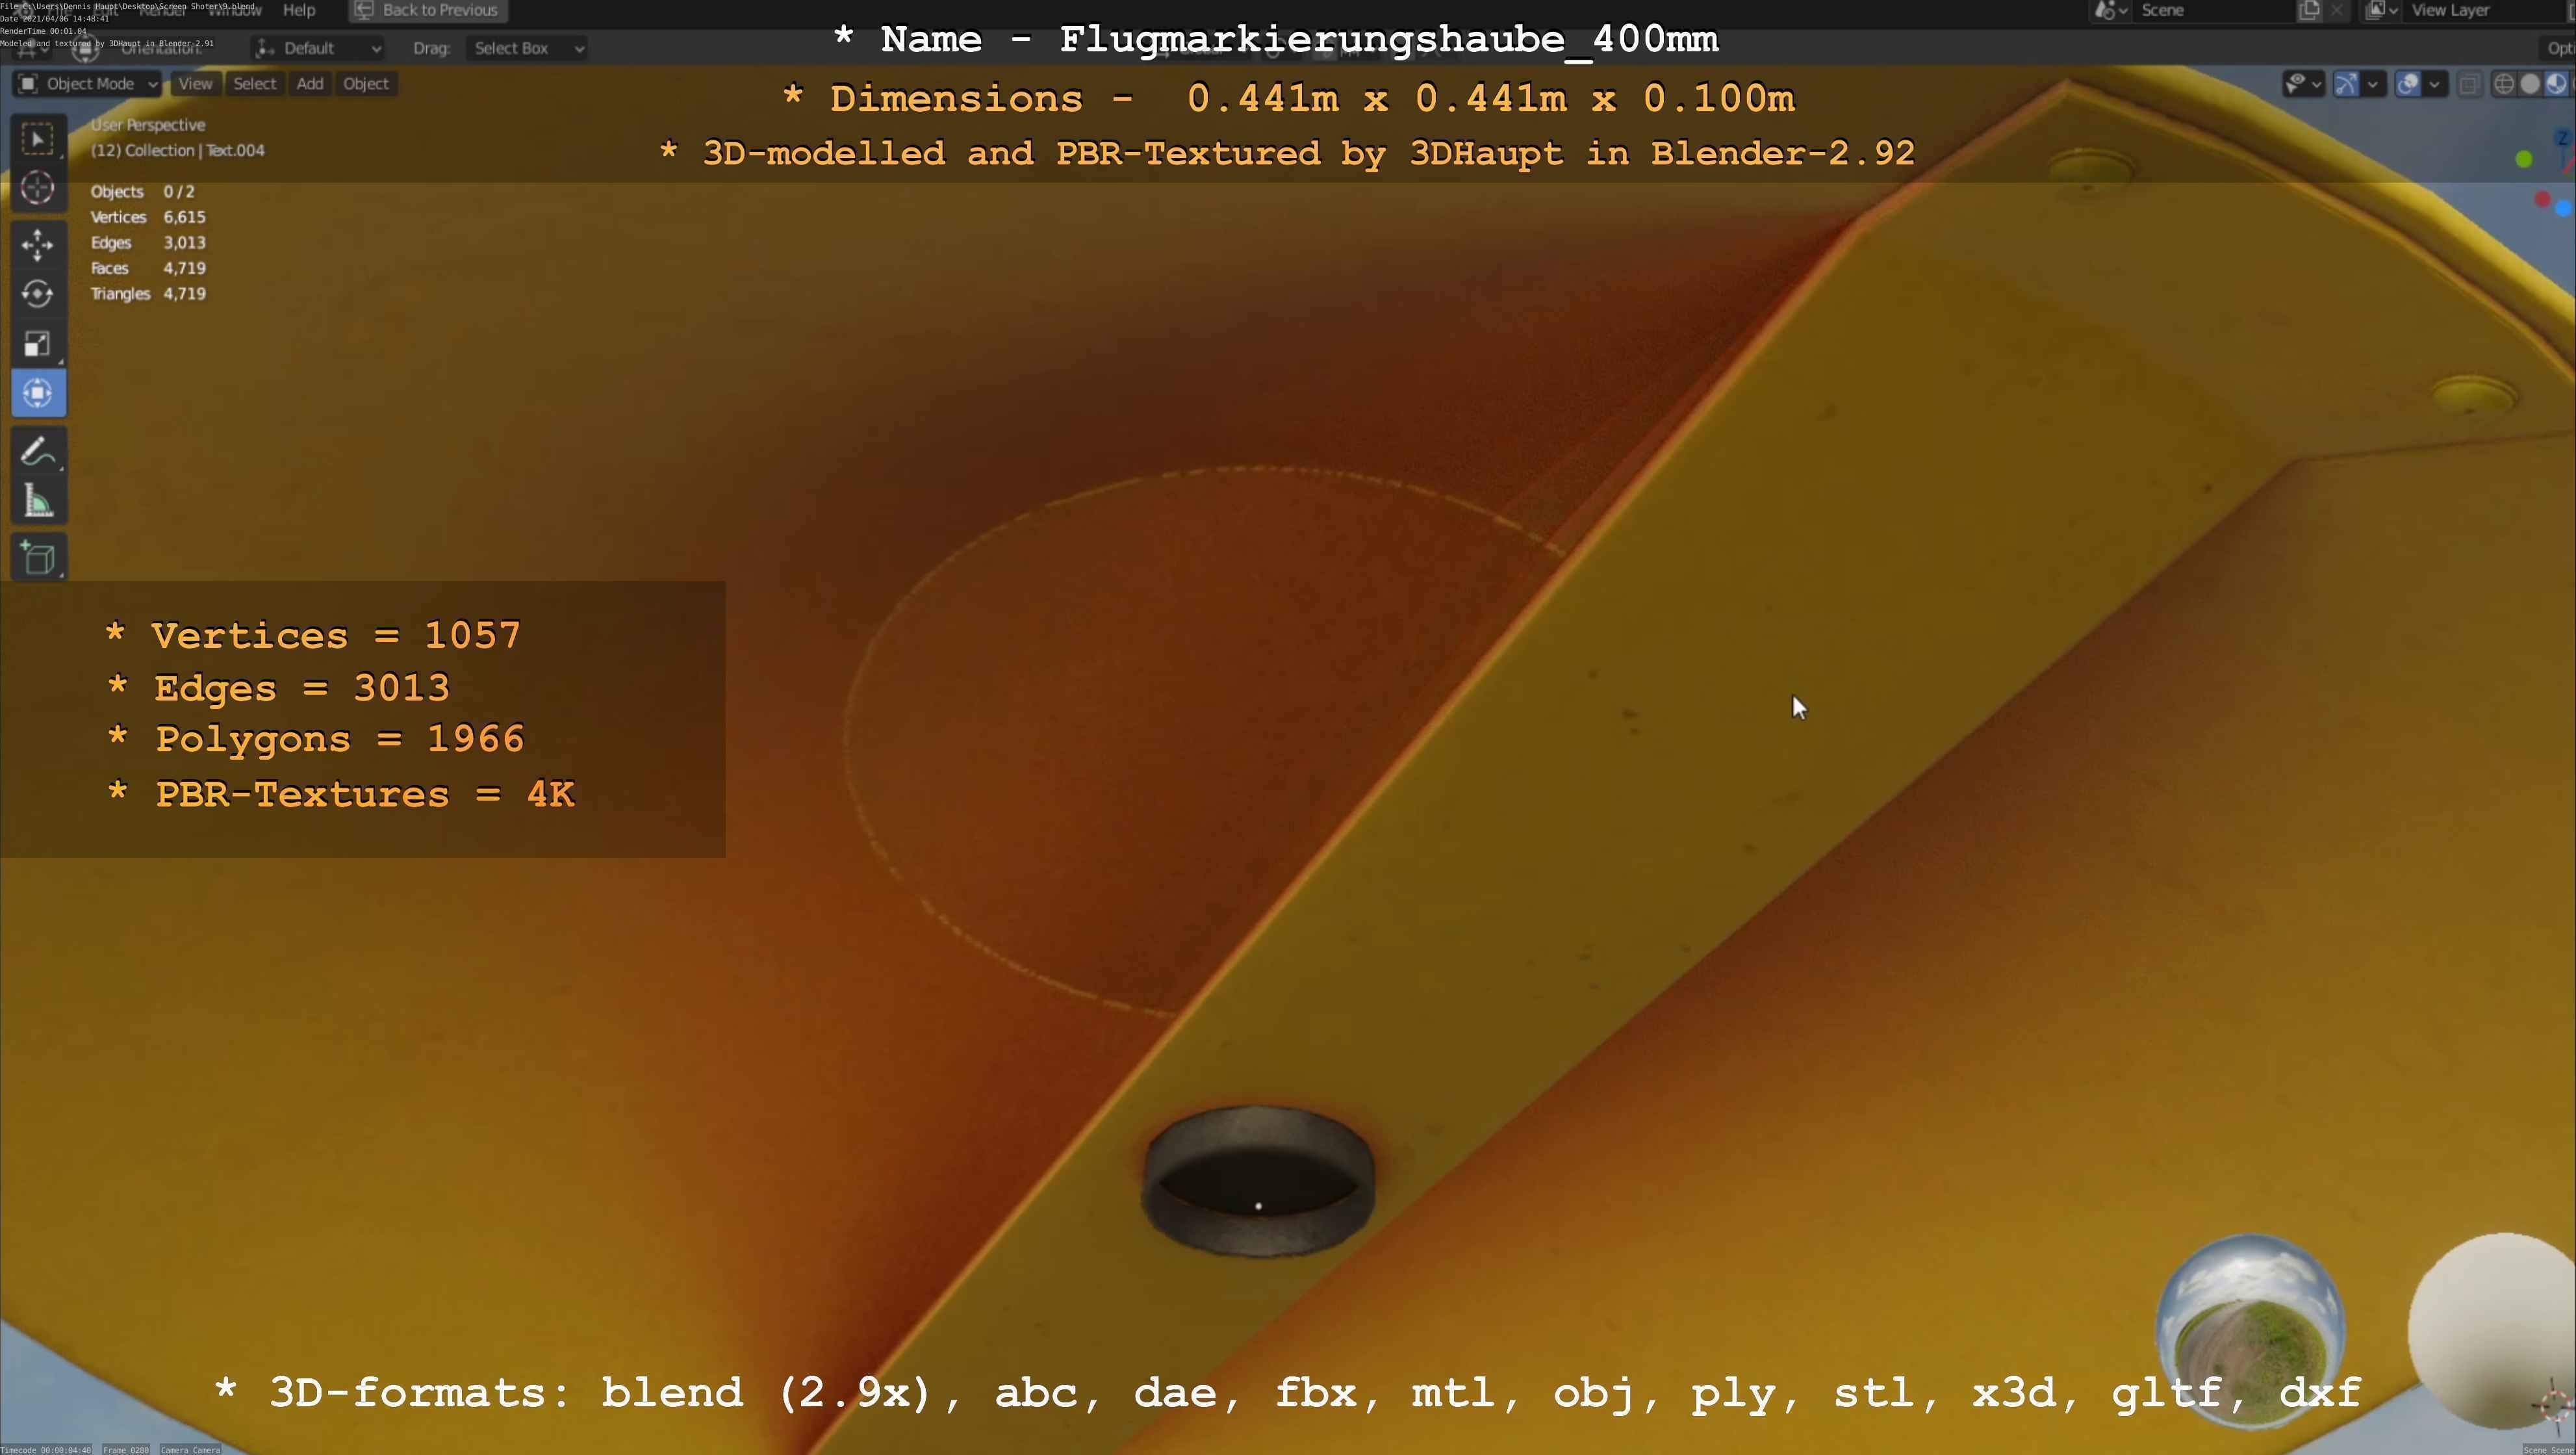2576x1455 pixels.
Task: Open the viewport Add menu
Action: pyautogui.click(x=310, y=84)
